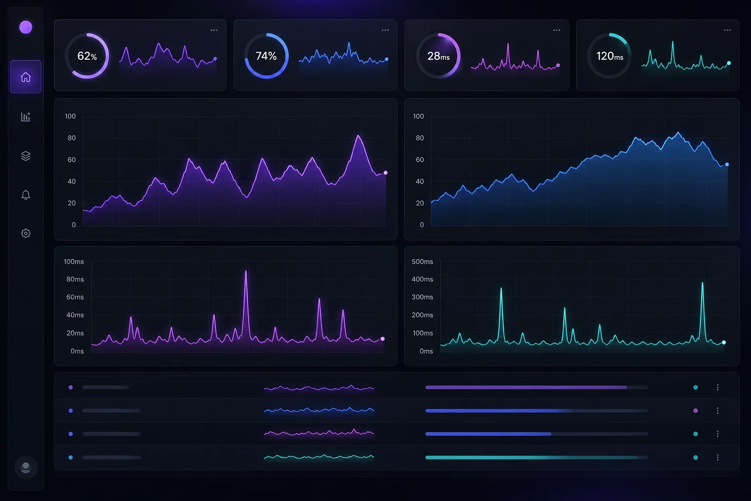Click the blue sparkline in second table row
751x501 pixels.
319,410
